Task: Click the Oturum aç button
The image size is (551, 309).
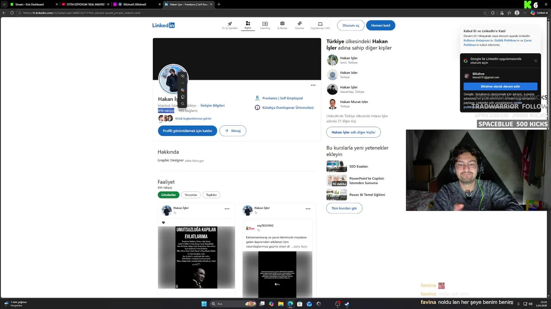Action: [x=351, y=25]
